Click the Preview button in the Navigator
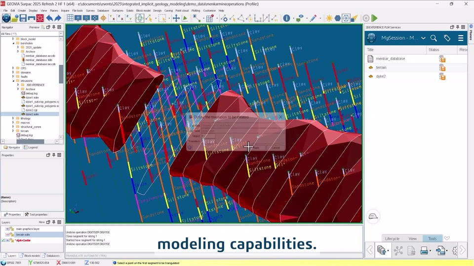The height and width of the screenshot is (266, 474). (34, 27)
